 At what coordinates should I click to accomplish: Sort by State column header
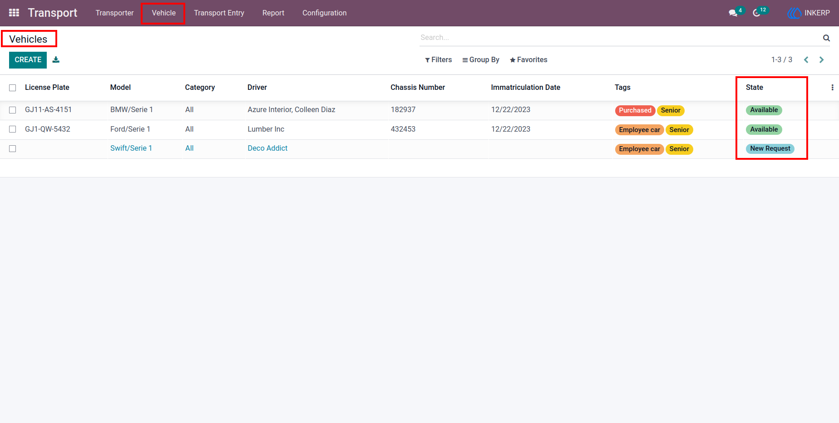[755, 87]
